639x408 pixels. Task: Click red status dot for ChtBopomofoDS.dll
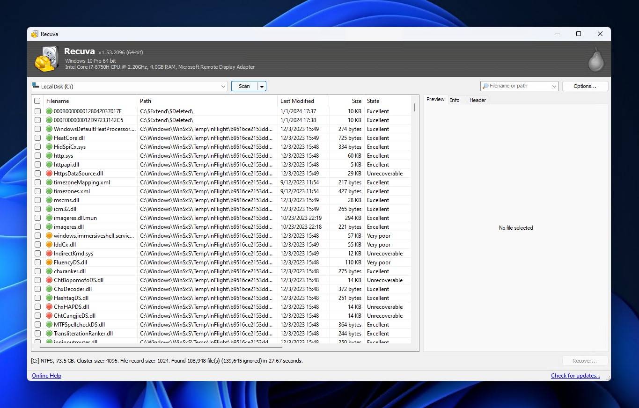(x=49, y=280)
